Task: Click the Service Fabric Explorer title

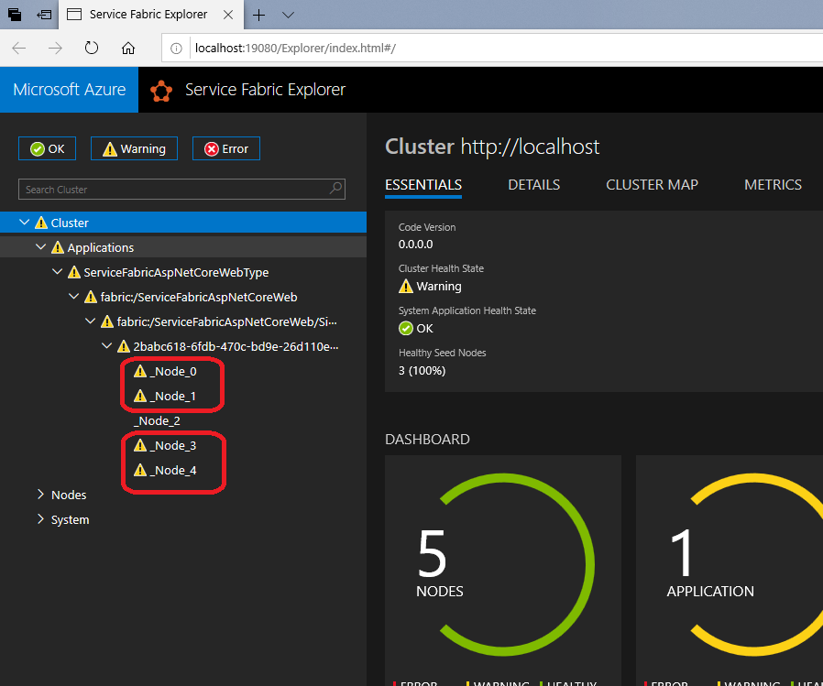Action: click(265, 90)
